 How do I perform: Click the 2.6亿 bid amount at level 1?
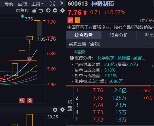[120, 91]
